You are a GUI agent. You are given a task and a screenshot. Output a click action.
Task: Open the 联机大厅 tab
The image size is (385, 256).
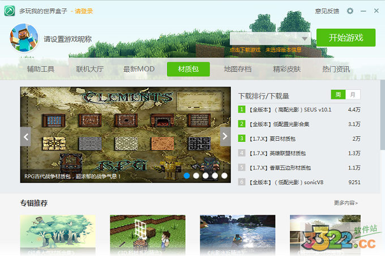[x=90, y=70]
